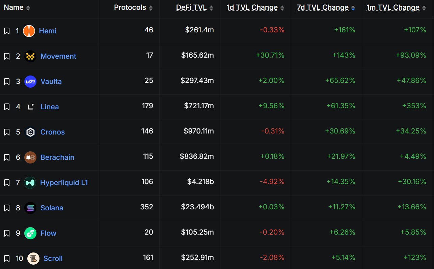Click the Linea chain logo icon
Screen dimensions: 434x269
[x=30, y=107]
